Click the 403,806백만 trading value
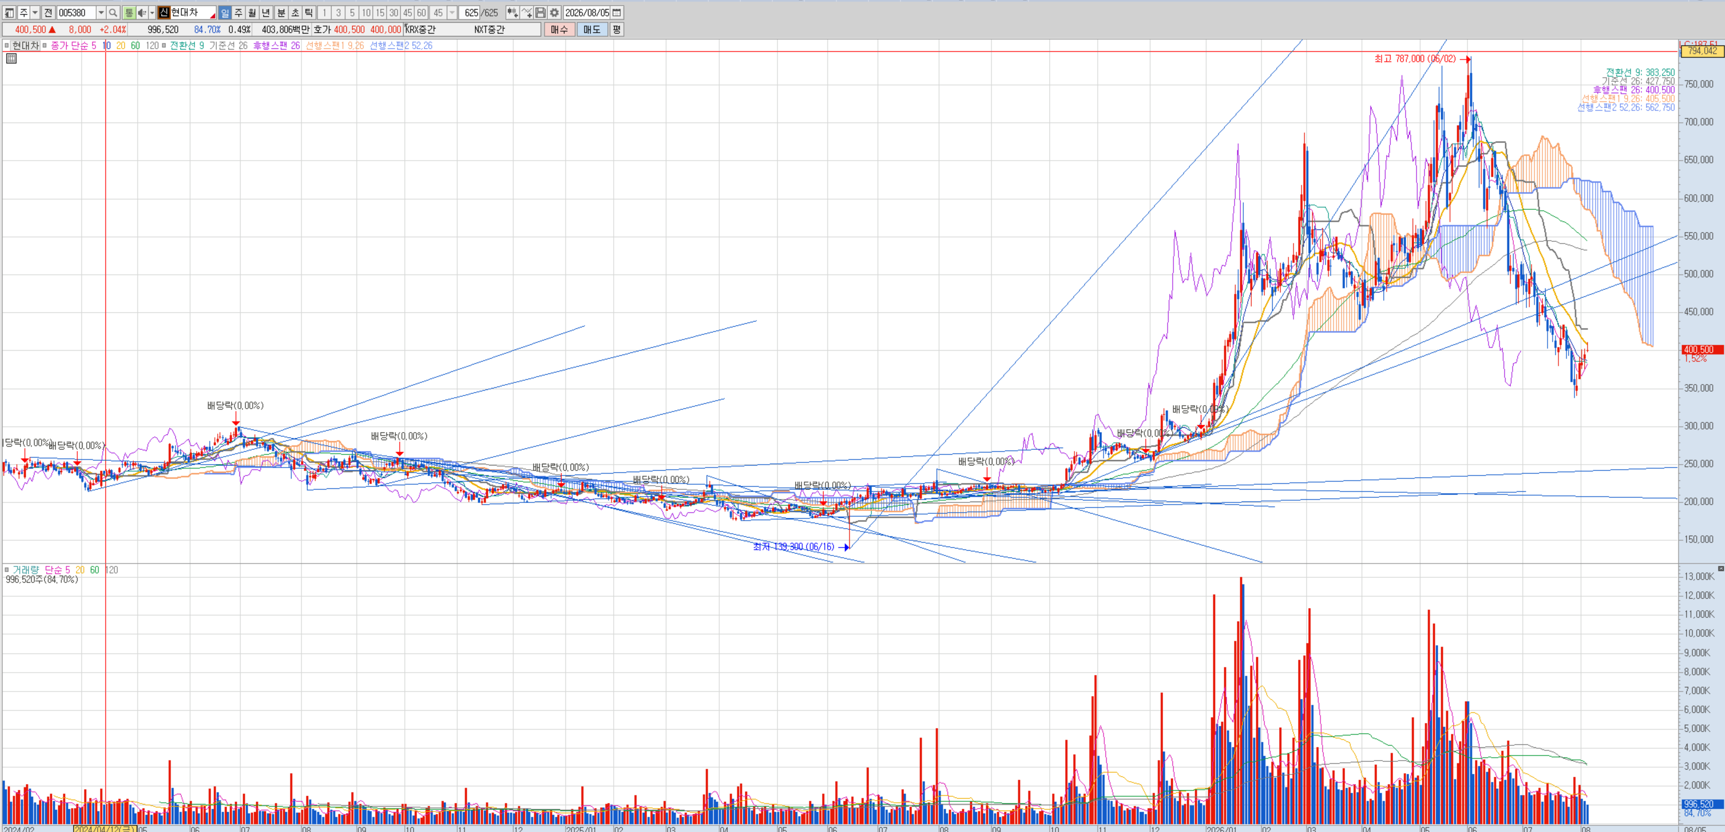 [x=285, y=30]
